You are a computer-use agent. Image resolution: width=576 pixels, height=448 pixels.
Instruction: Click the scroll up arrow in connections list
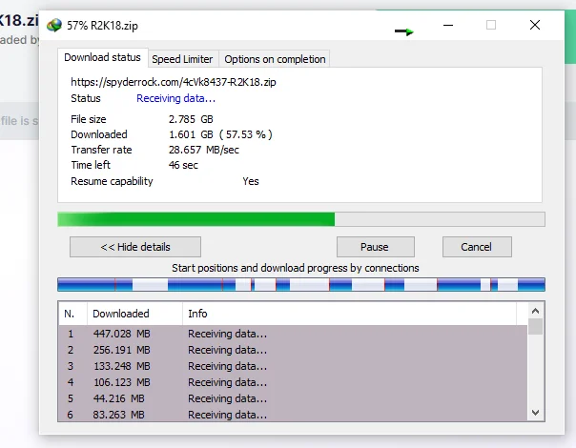pos(536,311)
